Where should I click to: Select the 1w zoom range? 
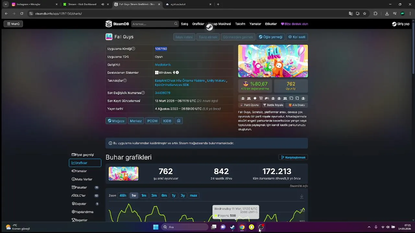(134, 195)
